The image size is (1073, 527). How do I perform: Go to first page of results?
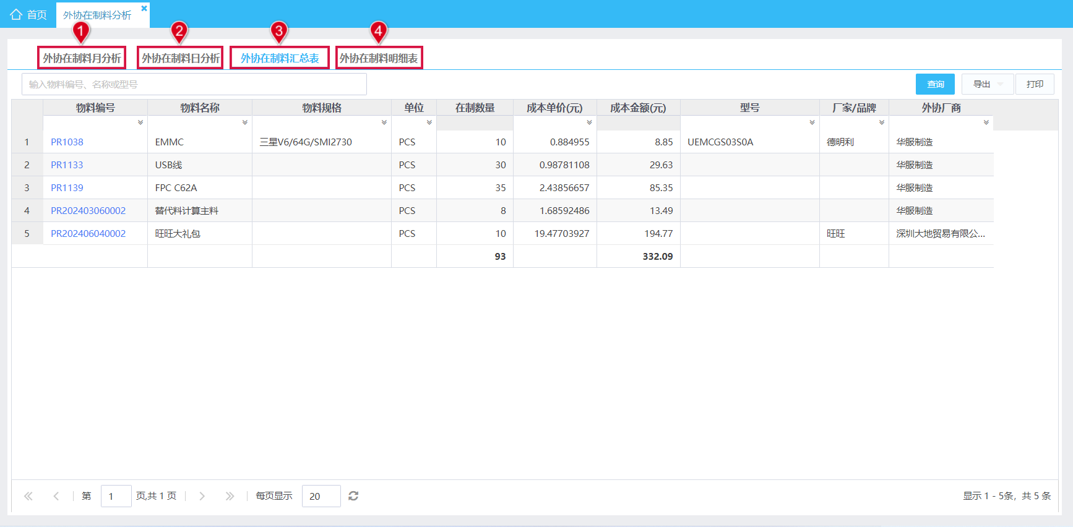28,496
